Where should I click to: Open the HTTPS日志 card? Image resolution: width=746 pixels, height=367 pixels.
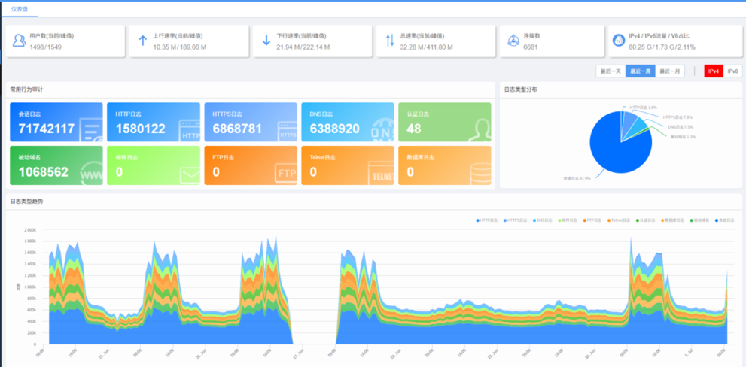point(251,122)
